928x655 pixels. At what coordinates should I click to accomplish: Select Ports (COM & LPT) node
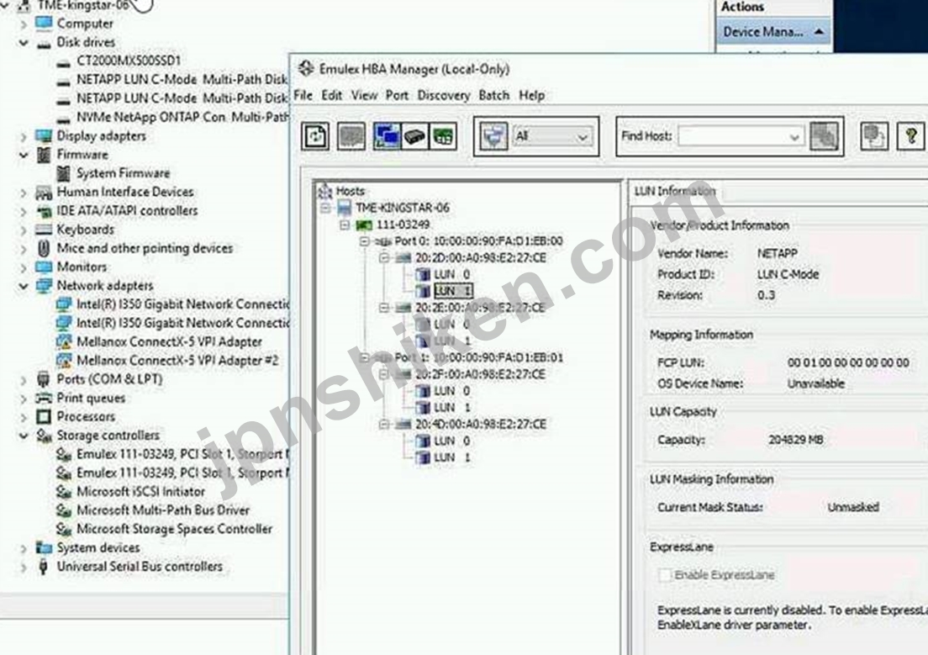click(x=109, y=379)
